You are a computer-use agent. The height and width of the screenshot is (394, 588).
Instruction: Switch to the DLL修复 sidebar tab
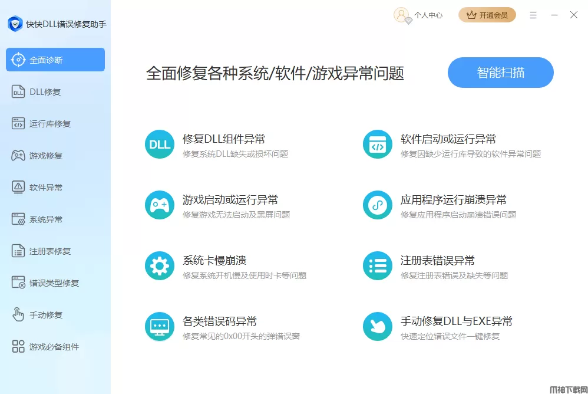45,92
